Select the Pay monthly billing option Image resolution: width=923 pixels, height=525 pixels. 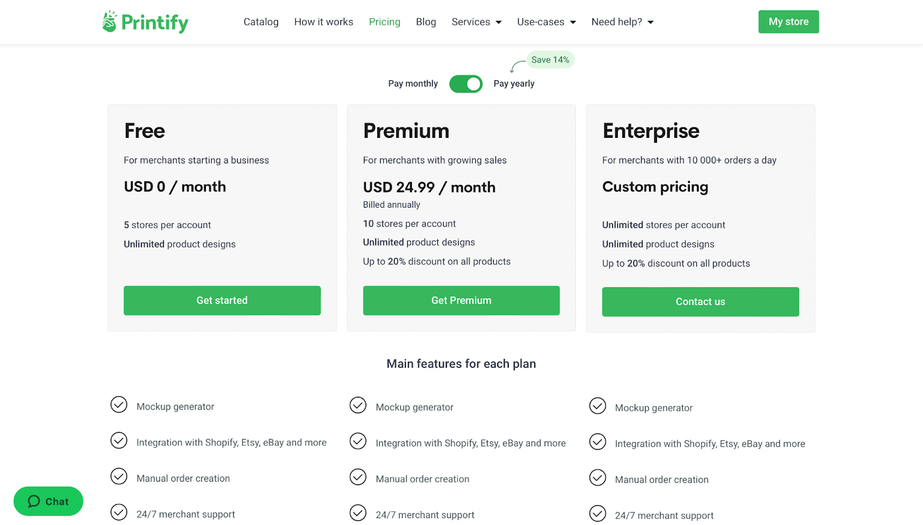coord(413,84)
